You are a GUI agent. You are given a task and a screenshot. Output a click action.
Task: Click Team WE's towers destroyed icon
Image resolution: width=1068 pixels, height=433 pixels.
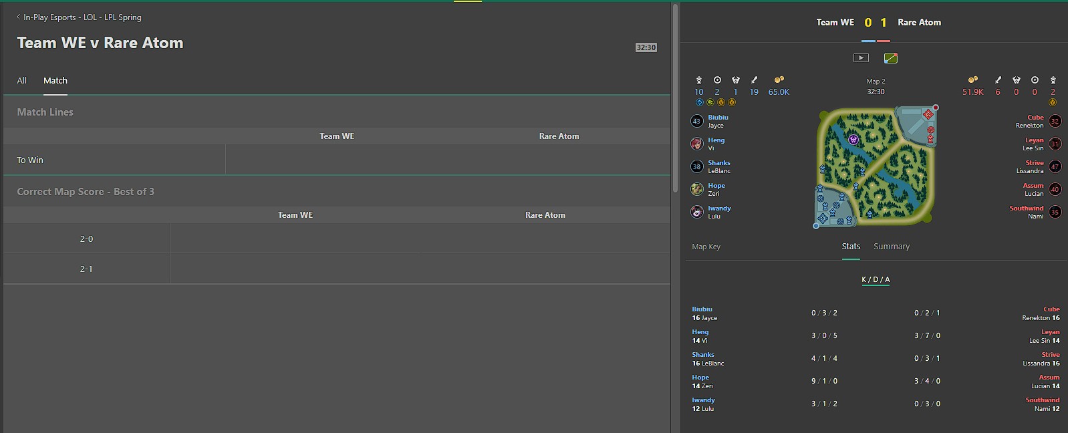pos(699,80)
